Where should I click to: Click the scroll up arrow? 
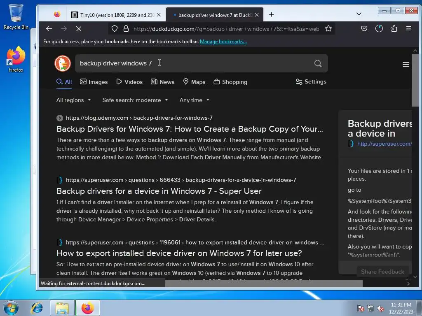pyautogui.click(x=415, y=51)
